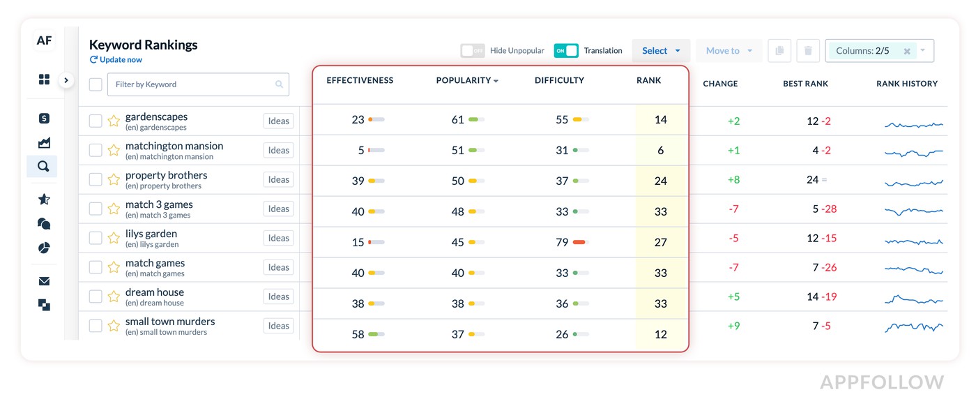Click the rank history chart for dream house
Screen dimensions: 976x406
tap(913, 299)
